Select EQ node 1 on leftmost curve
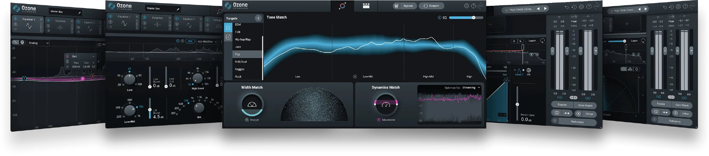This screenshot has height=156, width=709. pos(24,78)
